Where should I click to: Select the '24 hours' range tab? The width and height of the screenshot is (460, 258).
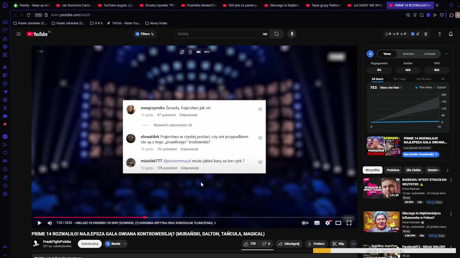(377, 79)
